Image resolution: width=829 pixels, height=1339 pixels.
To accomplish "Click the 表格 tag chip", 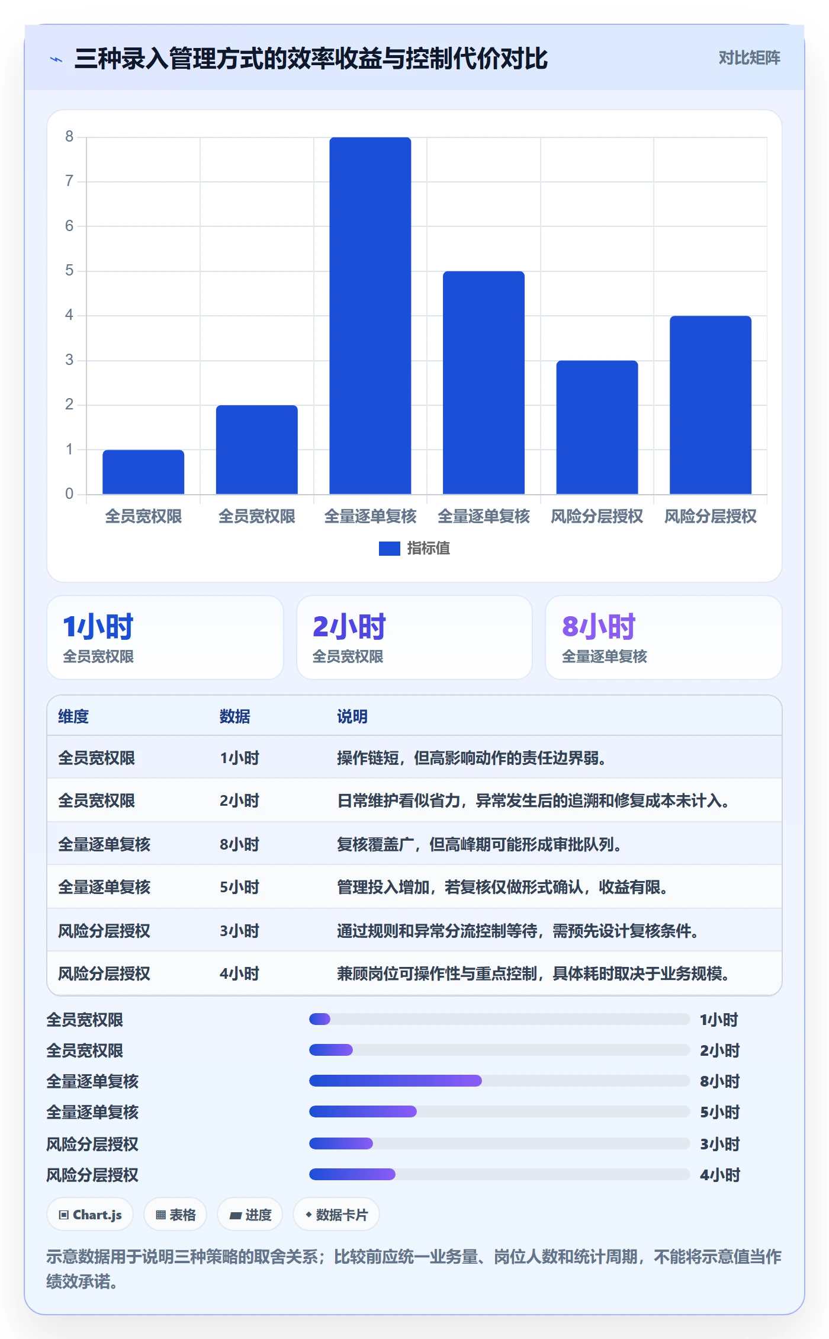I will (x=175, y=1215).
